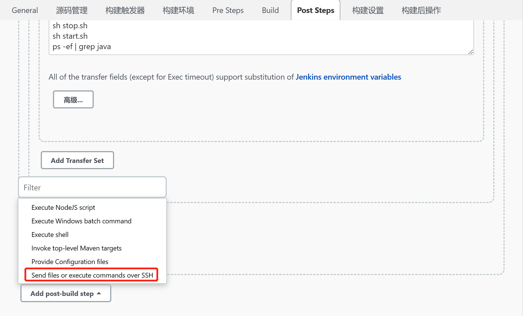
Task: Open the Build tab
Action: click(x=270, y=10)
